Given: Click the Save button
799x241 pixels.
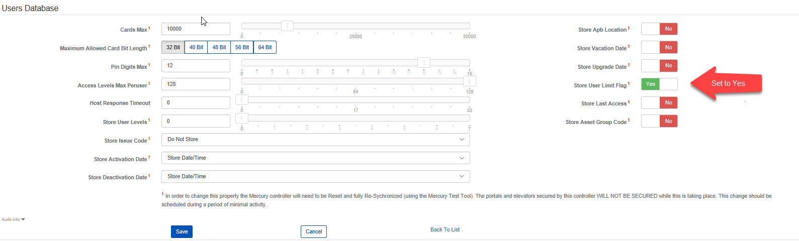Looking at the screenshot, I should (182, 231).
